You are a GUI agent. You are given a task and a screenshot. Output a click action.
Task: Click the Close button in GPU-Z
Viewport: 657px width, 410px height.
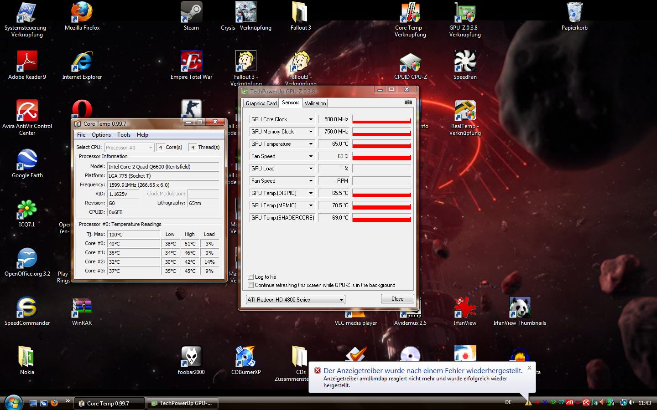[x=397, y=299]
